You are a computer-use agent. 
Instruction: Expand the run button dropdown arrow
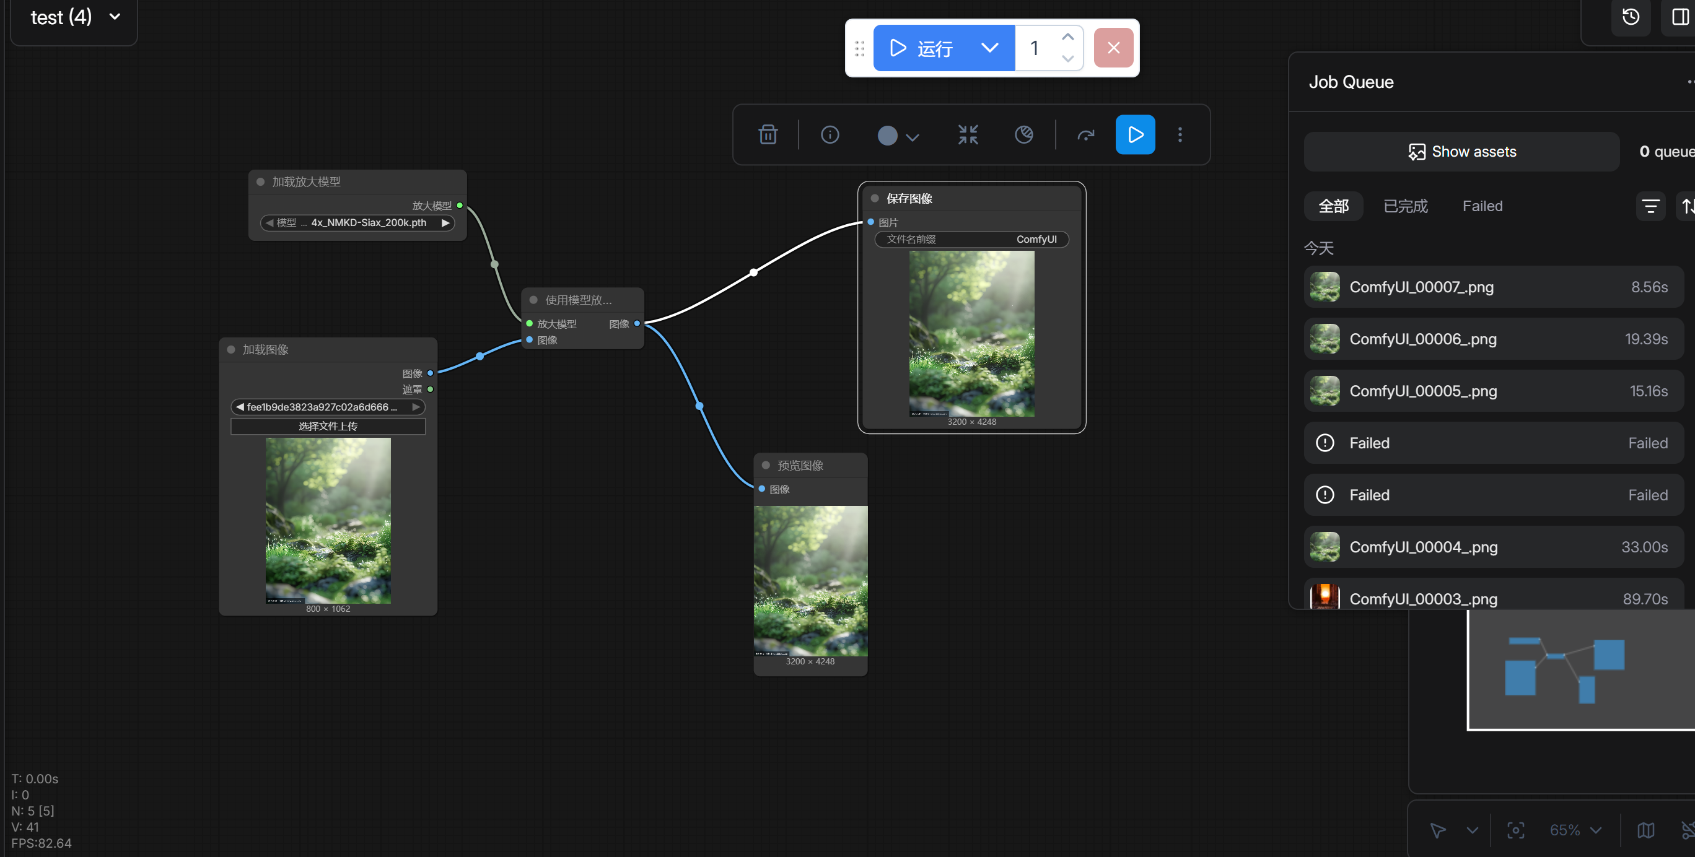[989, 48]
